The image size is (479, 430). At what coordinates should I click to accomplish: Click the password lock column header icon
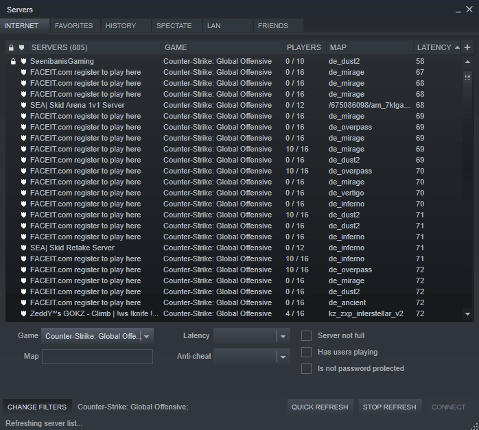pyautogui.click(x=11, y=48)
